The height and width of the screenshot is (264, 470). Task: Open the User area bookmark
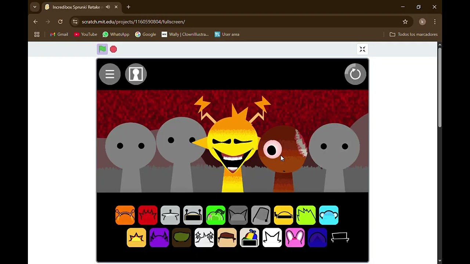(x=227, y=34)
